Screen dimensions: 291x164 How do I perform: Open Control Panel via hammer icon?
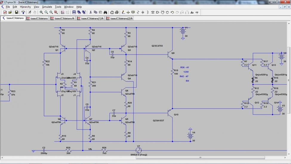click(23, 12)
